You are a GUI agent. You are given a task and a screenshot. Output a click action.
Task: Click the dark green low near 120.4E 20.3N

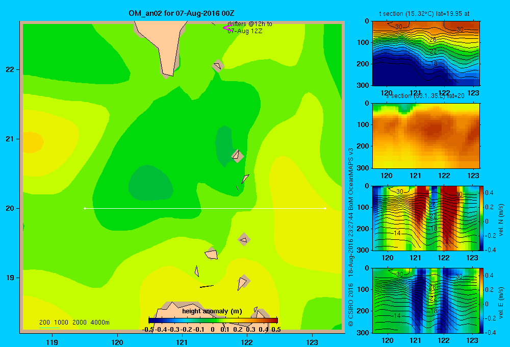click(150, 183)
